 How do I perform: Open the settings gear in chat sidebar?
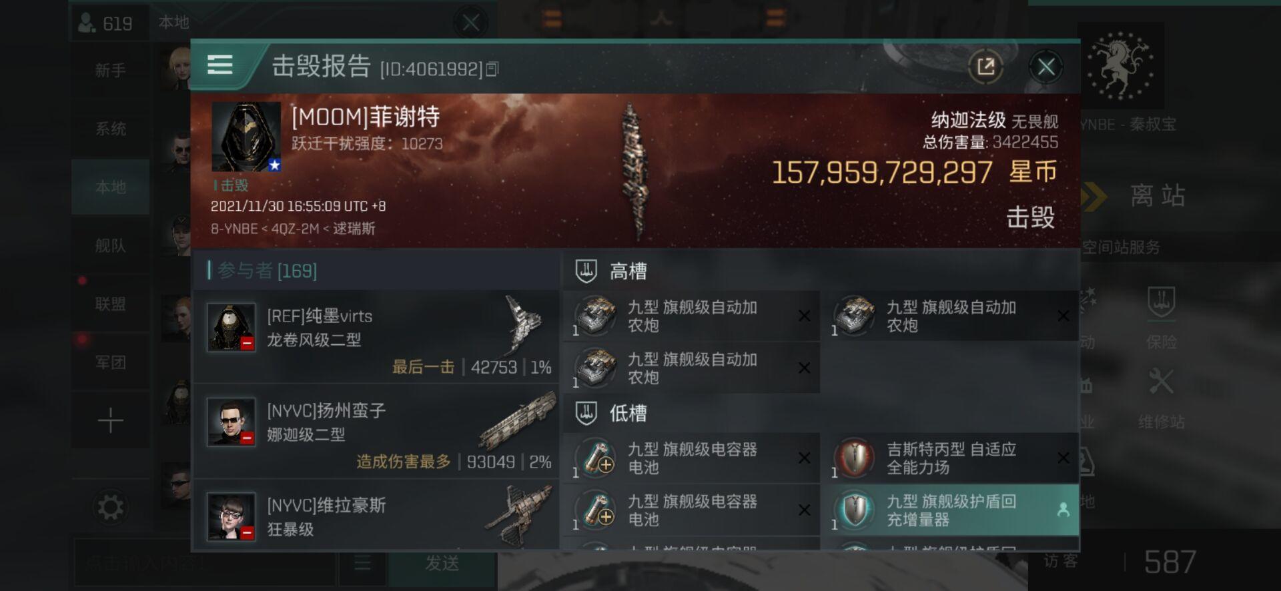tap(110, 508)
